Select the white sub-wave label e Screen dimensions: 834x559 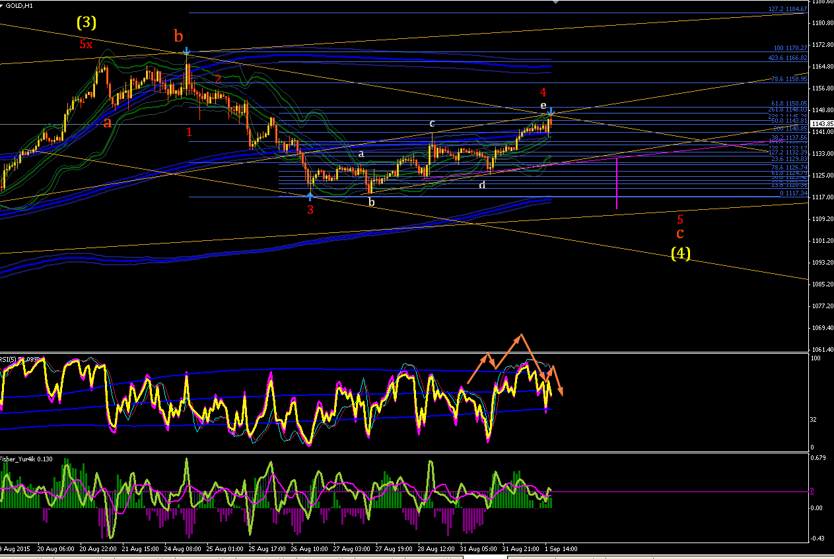pos(543,106)
